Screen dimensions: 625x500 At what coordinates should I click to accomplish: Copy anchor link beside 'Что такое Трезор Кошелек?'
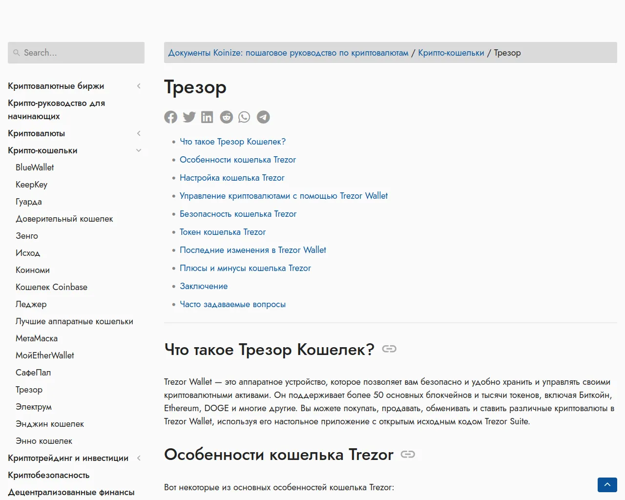(389, 349)
